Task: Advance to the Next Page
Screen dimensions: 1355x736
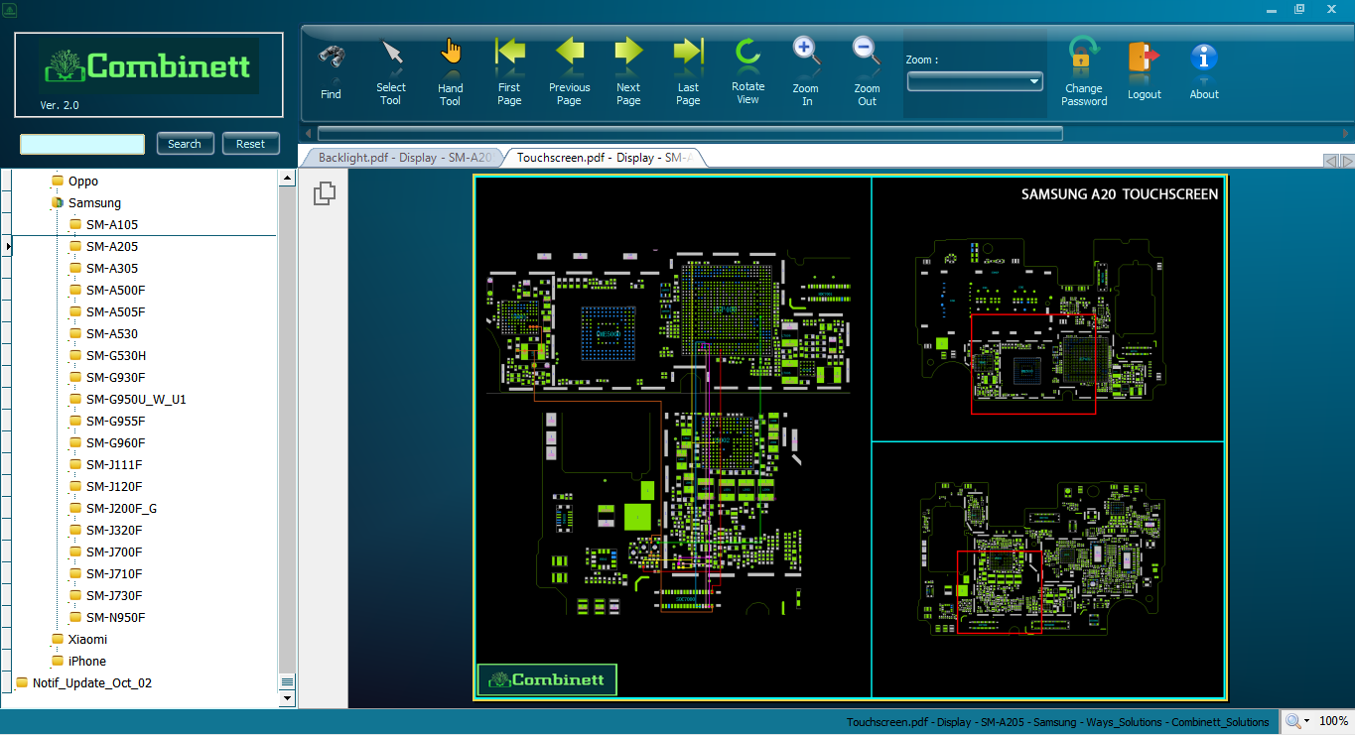Action: tap(628, 71)
